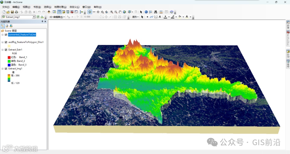Uncheck the Extract_Extr1 layer checkbox
Screen dimensions: 290x154
pos(6,50)
